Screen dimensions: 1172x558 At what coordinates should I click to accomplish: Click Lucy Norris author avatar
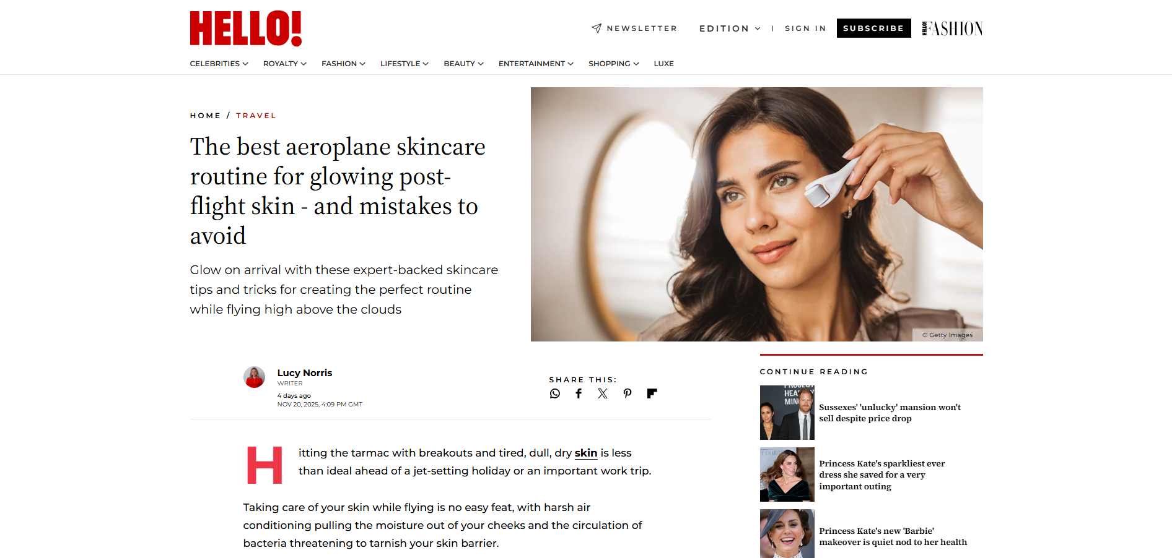254,377
